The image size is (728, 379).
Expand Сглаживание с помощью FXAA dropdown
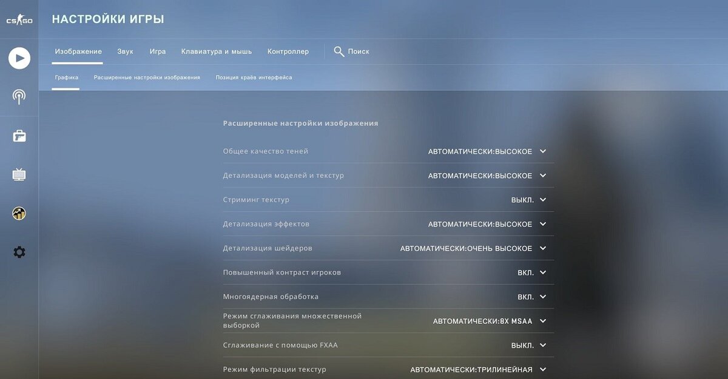point(528,345)
